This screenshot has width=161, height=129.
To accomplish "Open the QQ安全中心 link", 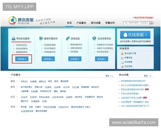I will click(x=63, y=107).
